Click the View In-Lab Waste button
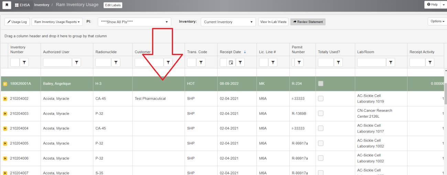The image size is (447, 175). pyautogui.click(x=273, y=22)
